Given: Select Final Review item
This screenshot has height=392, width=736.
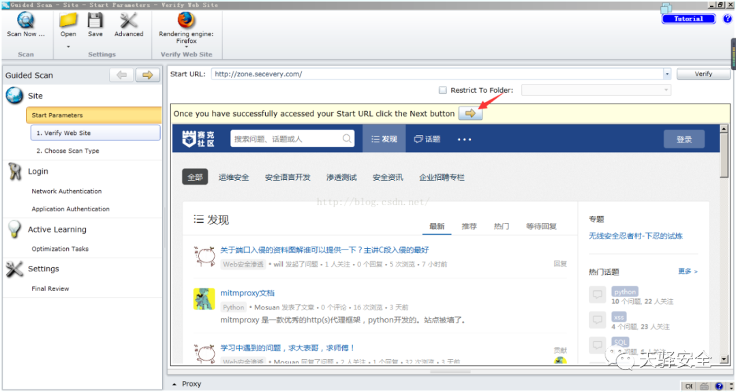Looking at the screenshot, I should pyautogui.click(x=50, y=289).
